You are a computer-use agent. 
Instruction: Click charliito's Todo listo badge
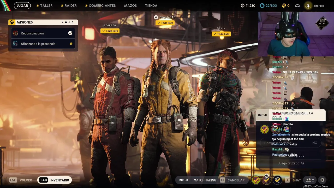click(165, 23)
